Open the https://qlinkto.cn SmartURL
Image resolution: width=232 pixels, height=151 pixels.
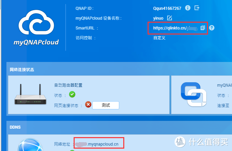(x=175, y=28)
